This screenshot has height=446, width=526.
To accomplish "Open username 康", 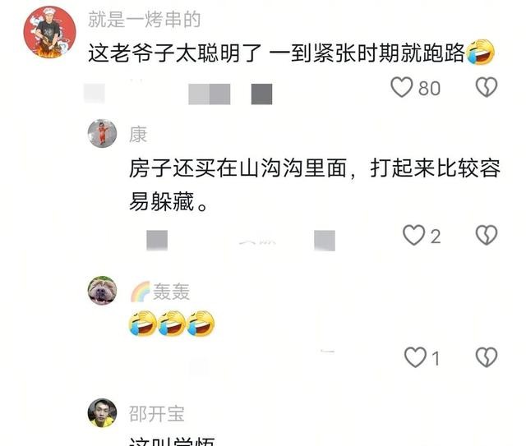I will click(x=138, y=135).
